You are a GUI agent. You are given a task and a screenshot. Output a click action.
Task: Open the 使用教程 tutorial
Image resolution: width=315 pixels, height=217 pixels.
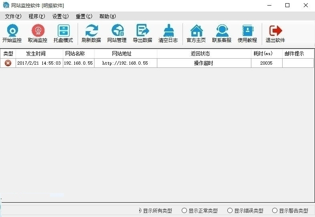[x=247, y=34]
